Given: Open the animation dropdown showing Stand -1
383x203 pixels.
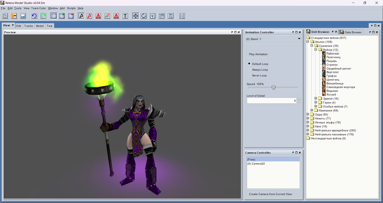Looking at the screenshot, I should coord(273,39).
